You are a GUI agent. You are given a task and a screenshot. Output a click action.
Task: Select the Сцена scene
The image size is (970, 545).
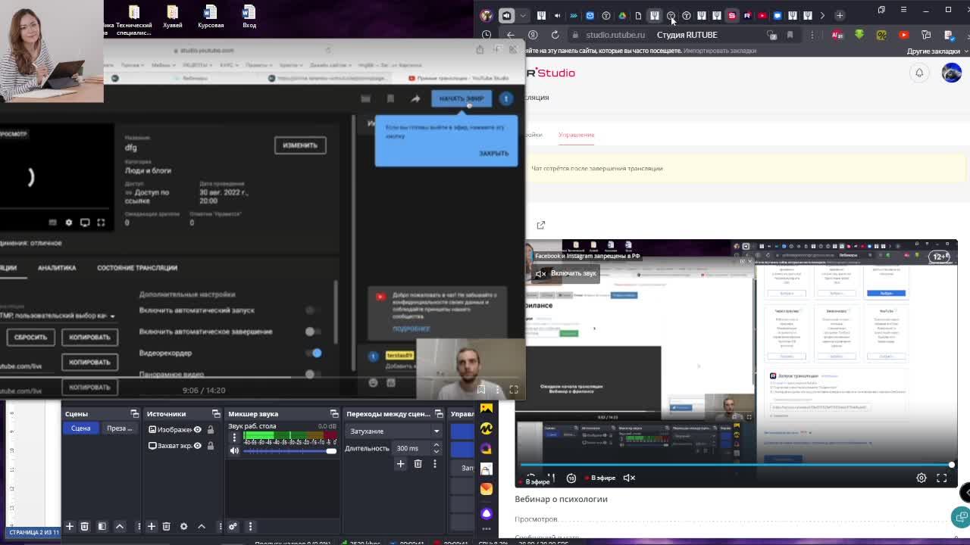80,428
